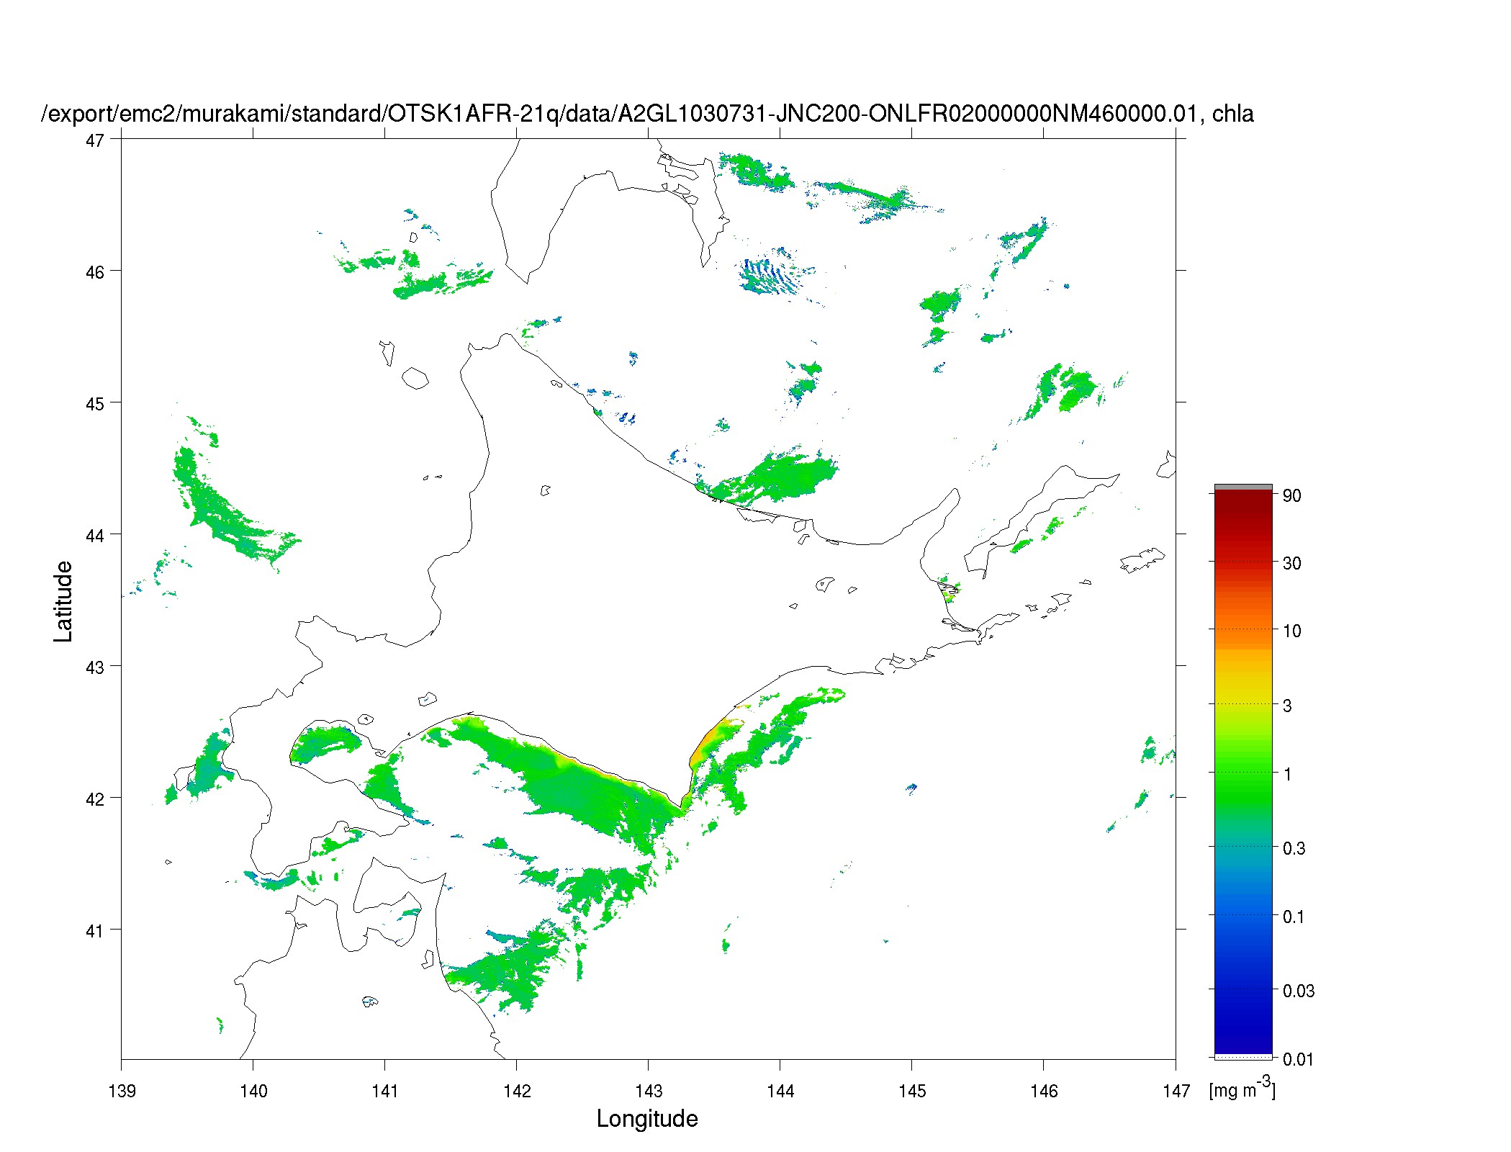Click the colorbar label "0.3"
Image resolution: width=1511 pixels, height=1152 pixels.
(x=1294, y=848)
